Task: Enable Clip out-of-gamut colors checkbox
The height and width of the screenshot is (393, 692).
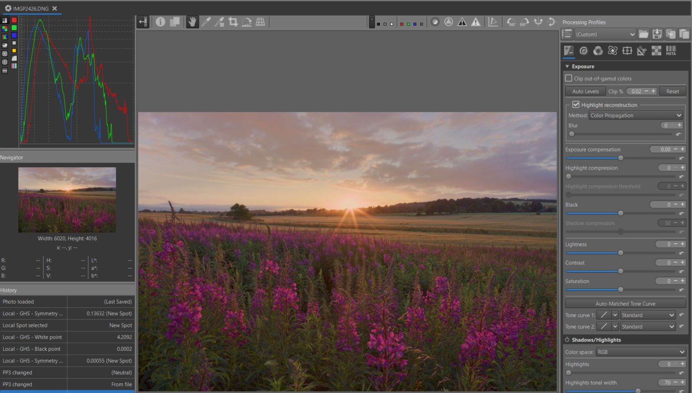Action: (569, 78)
